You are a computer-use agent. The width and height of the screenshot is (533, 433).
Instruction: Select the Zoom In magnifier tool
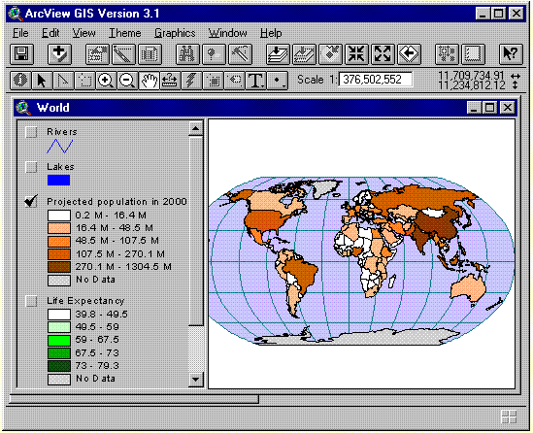(106, 81)
